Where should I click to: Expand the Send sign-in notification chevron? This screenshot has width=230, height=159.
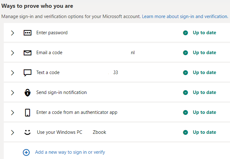pyautogui.click(x=12, y=93)
